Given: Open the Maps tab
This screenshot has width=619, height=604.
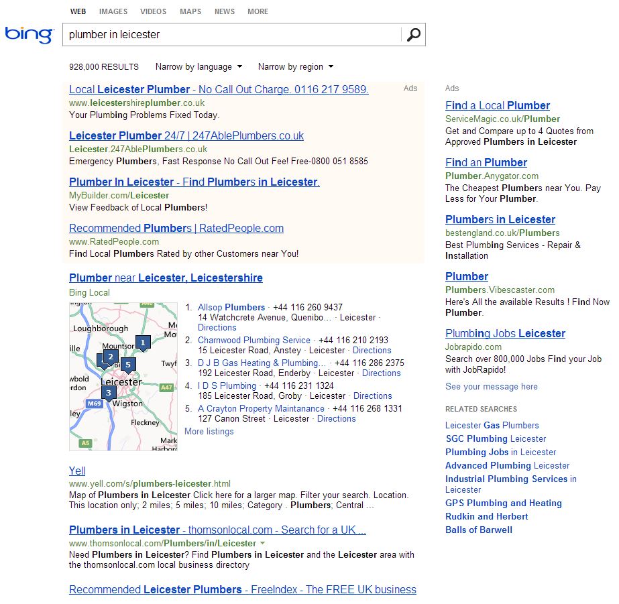Looking at the screenshot, I should pos(190,11).
